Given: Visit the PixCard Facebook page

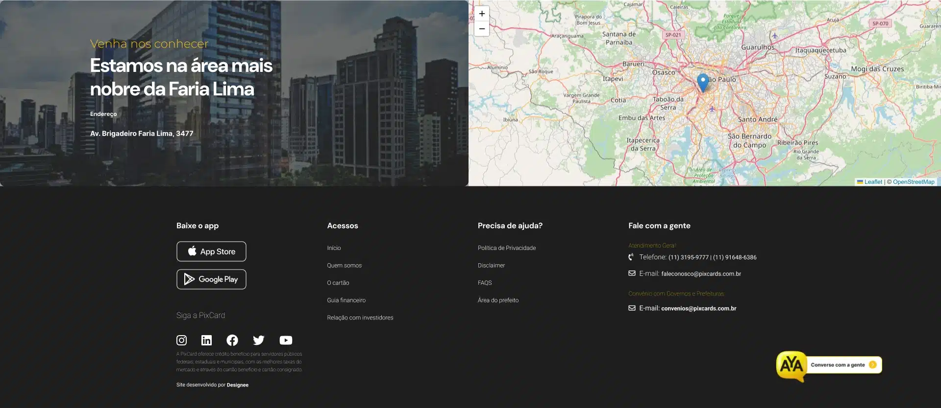Looking at the screenshot, I should [x=232, y=340].
